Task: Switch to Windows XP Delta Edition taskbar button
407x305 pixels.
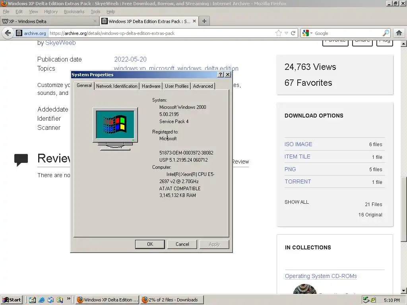Action: pos(107,300)
